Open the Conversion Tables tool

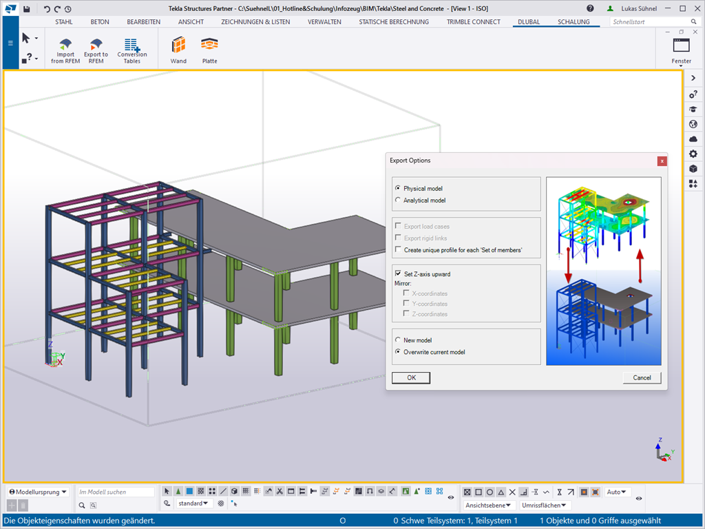click(x=132, y=48)
